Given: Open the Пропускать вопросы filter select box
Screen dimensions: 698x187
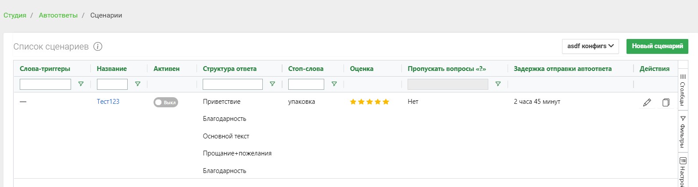Looking at the screenshot, I should pyautogui.click(x=448, y=84).
